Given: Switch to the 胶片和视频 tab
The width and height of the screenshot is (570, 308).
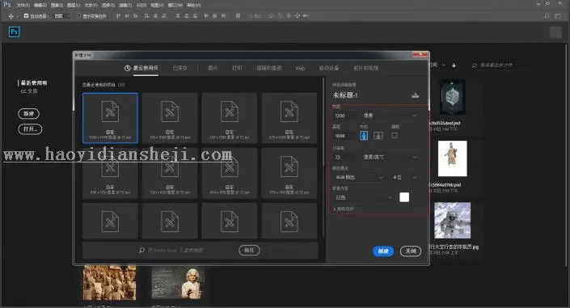Looking at the screenshot, I should tap(365, 68).
